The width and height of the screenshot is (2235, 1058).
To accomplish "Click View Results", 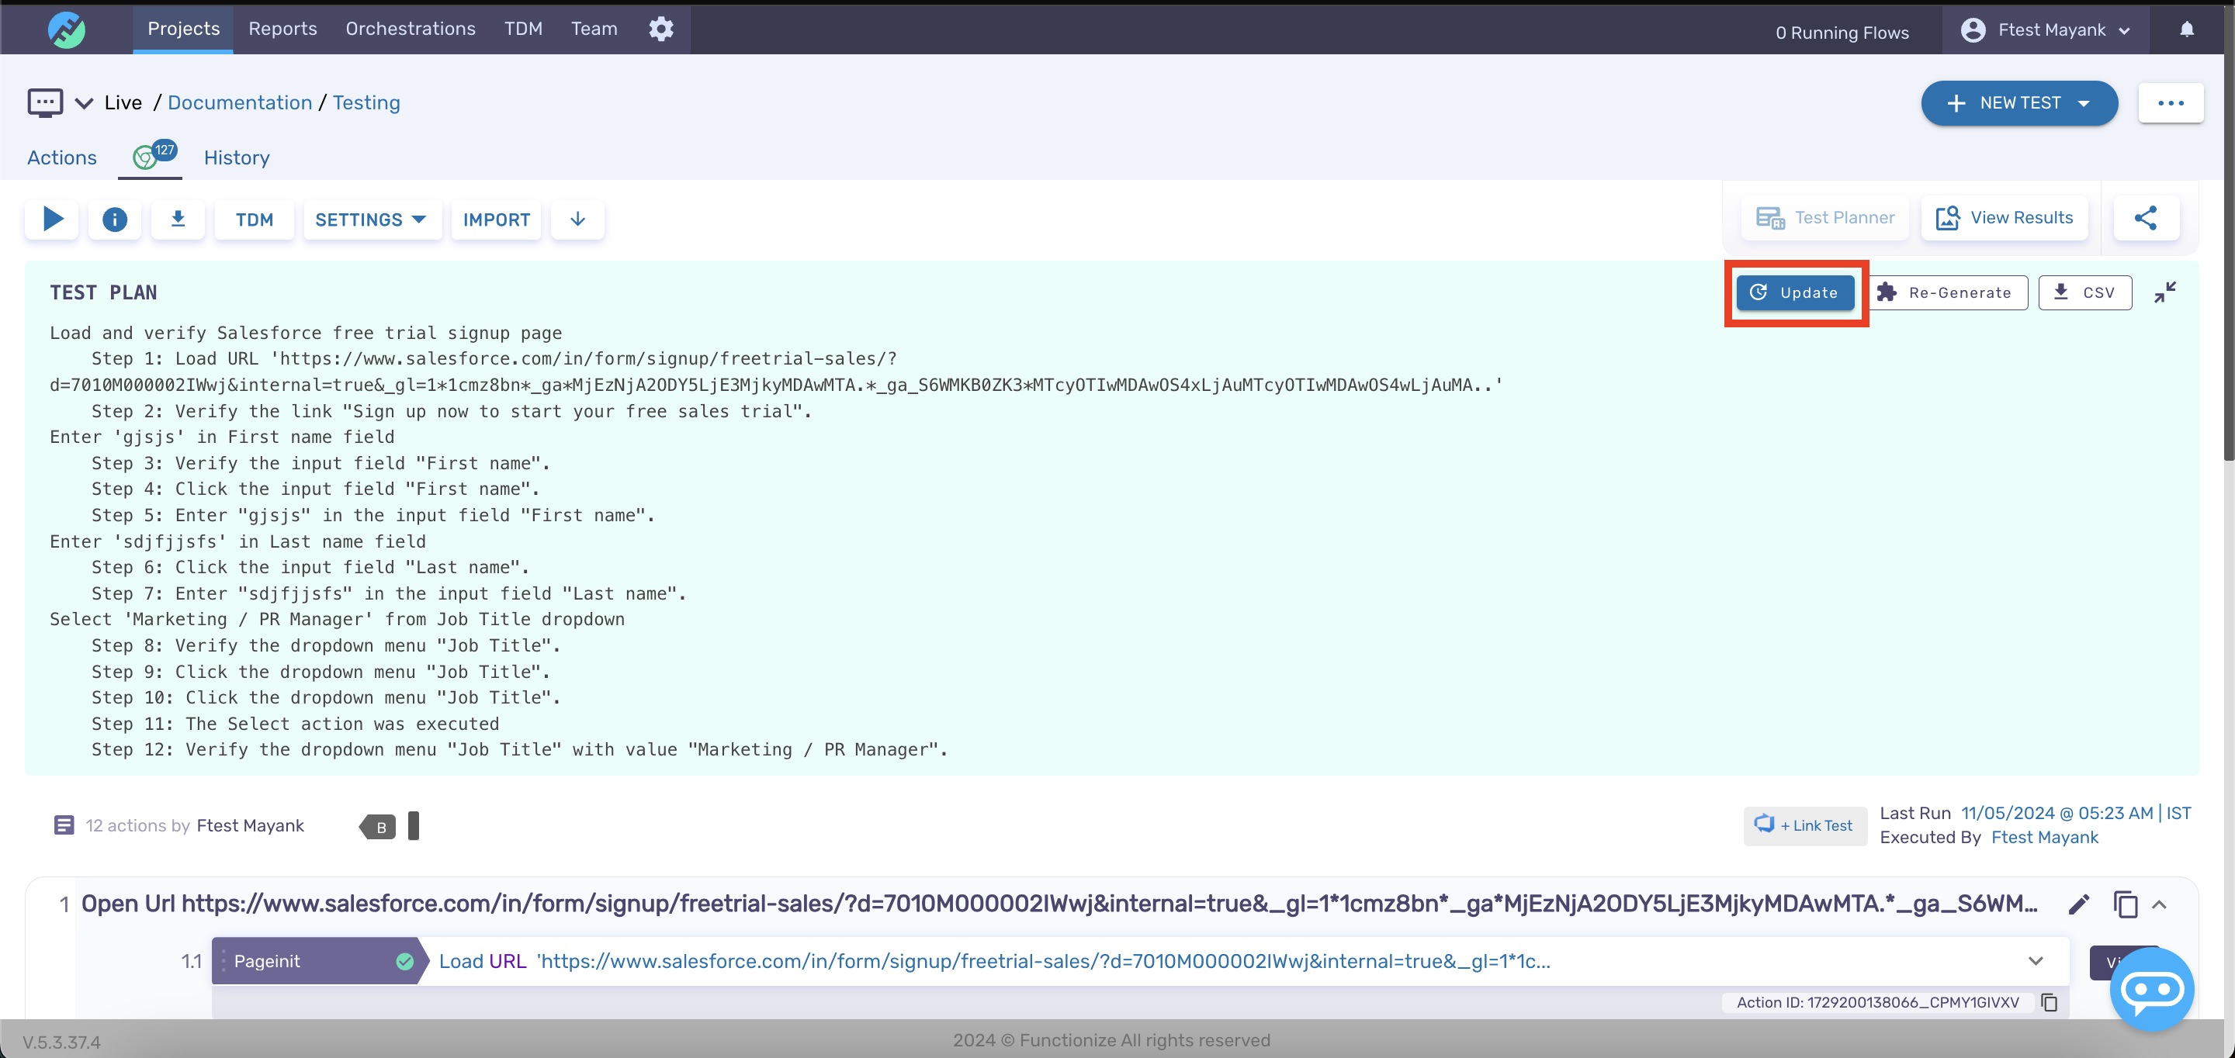I will 2005,218.
